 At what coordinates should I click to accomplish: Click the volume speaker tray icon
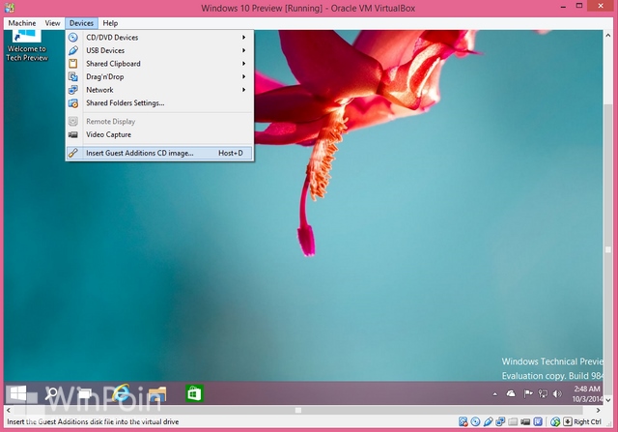click(x=557, y=393)
